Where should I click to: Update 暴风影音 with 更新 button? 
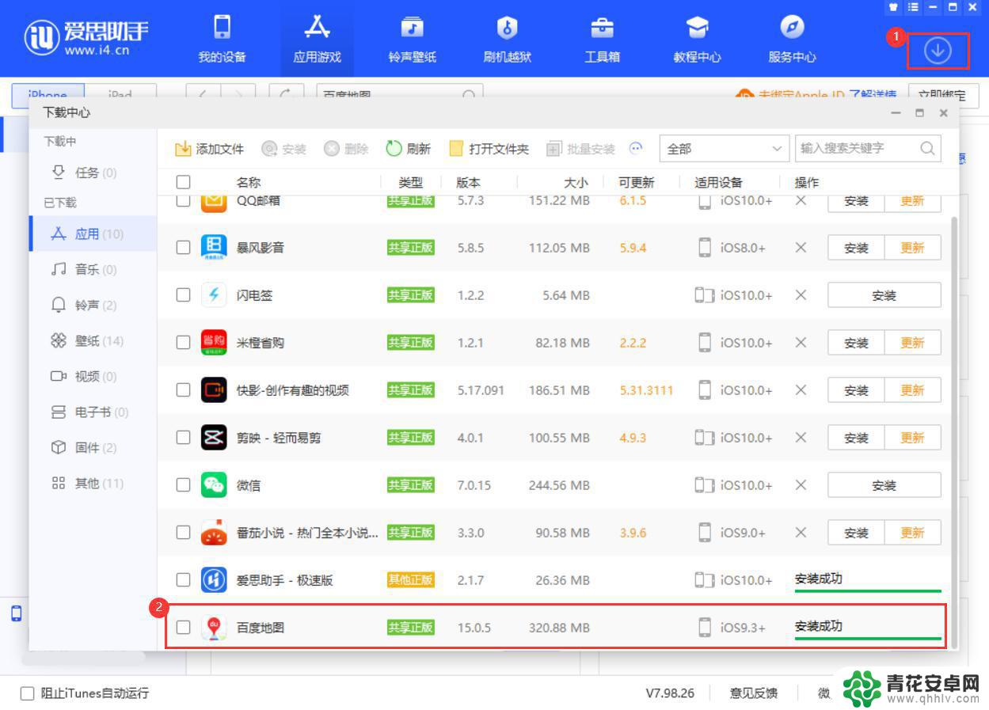tap(912, 248)
